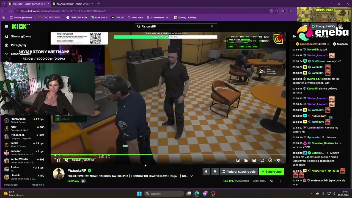
Task: Open niter channel in the sidebar
Action: [24, 129]
